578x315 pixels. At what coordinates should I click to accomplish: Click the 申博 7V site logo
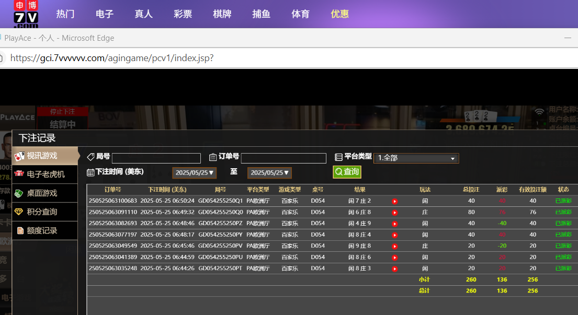(x=26, y=14)
